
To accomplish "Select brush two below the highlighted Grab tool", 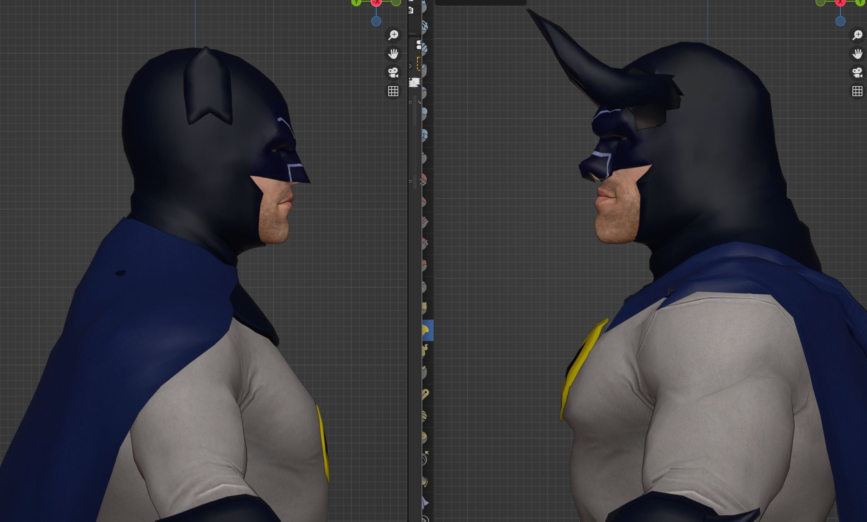I will (426, 372).
